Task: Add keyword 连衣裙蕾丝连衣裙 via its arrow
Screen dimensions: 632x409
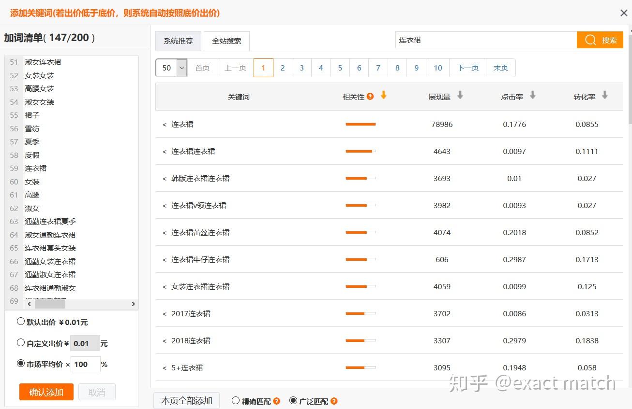Action: click(x=165, y=233)
